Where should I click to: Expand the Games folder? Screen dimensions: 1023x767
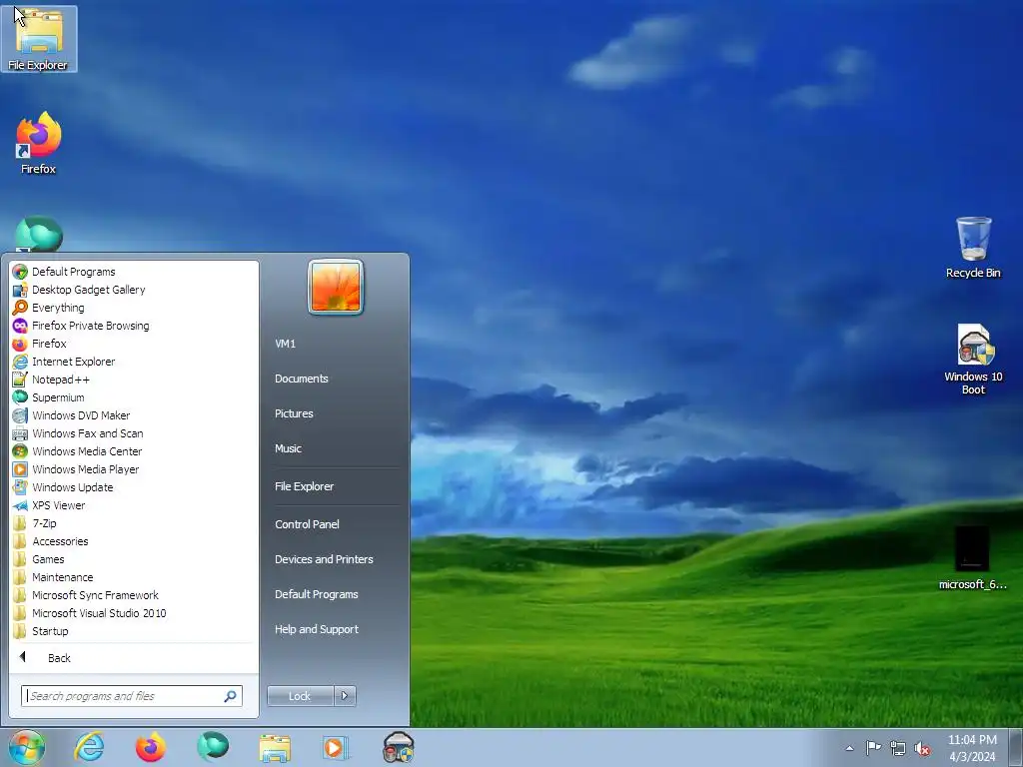point(134,559)
